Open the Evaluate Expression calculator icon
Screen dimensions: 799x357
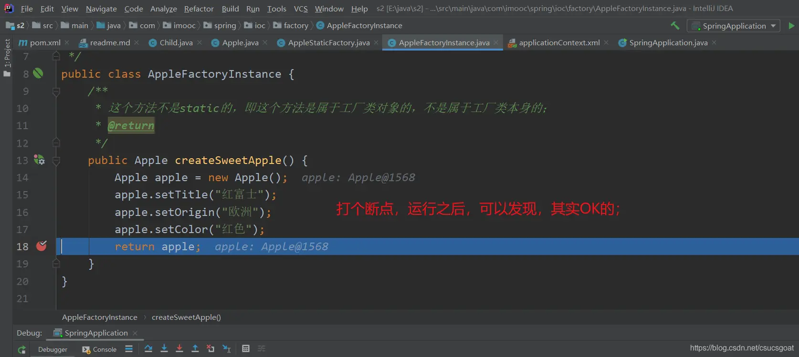pos(246,349)
